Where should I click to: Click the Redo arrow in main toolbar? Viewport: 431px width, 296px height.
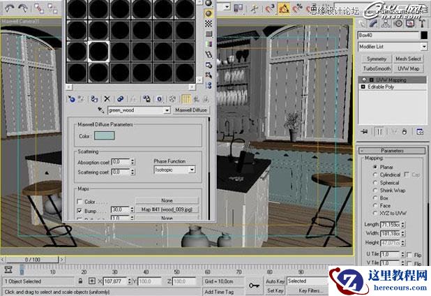coord(23,8)
